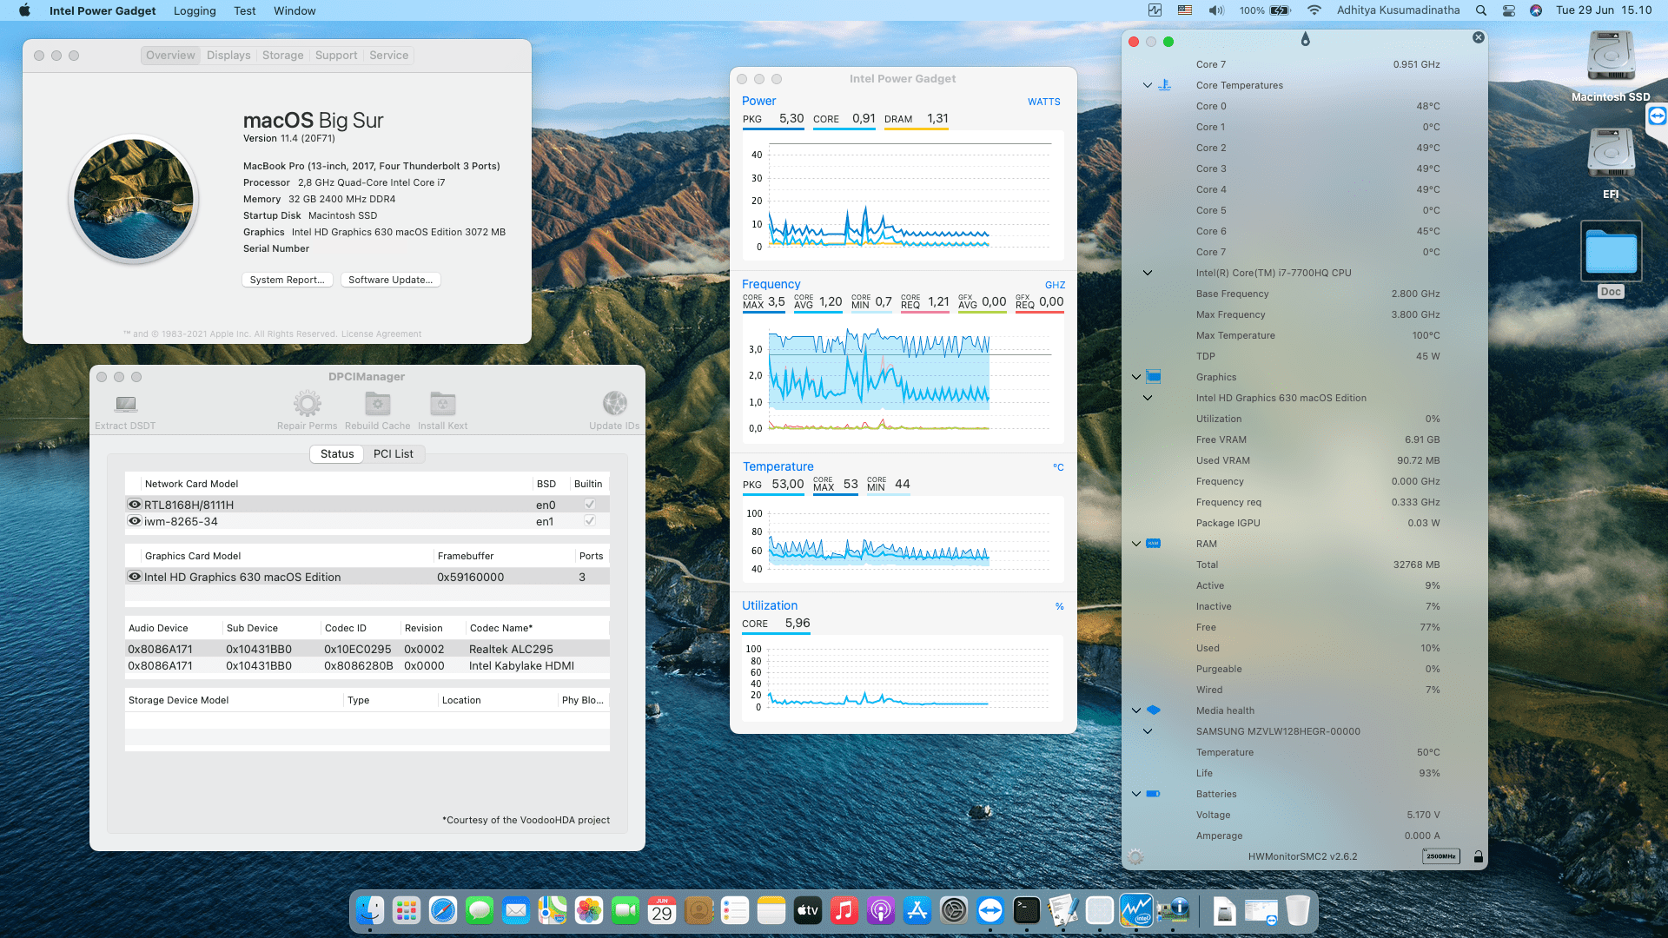Click the Intel Kabylake HDMI row
Screen dimensions: 1668x938
367,665
